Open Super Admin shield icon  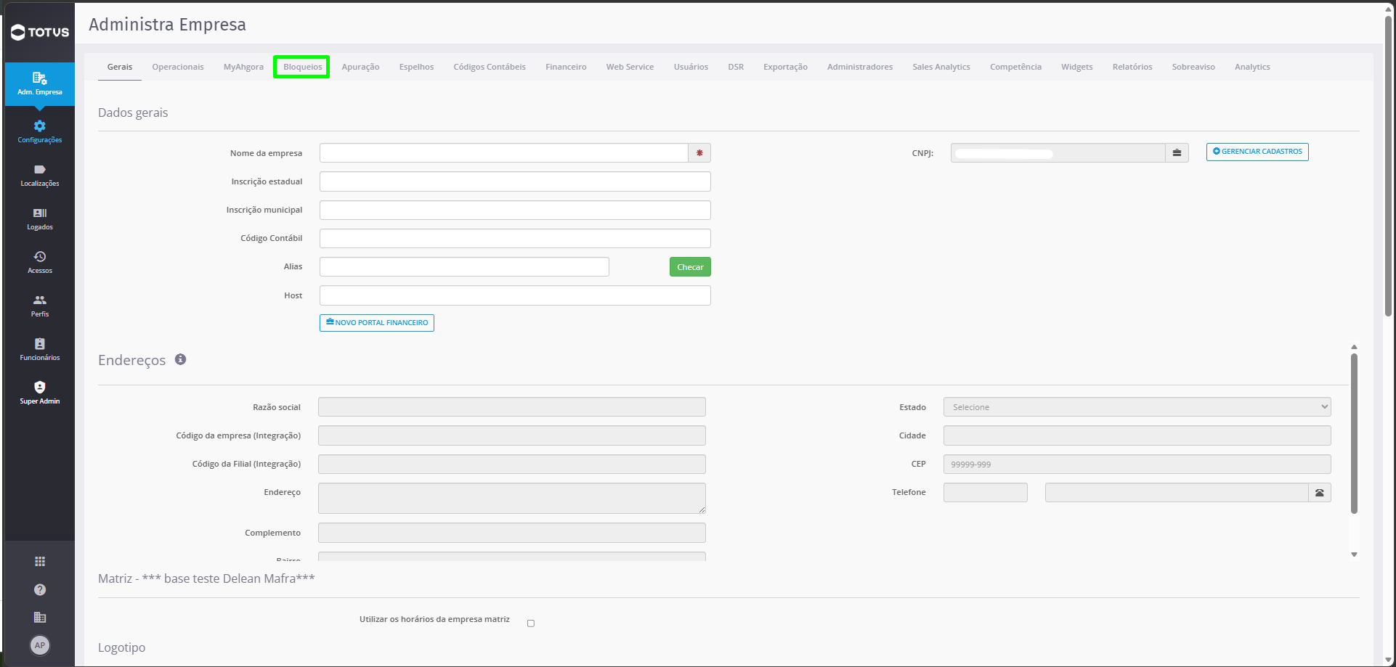[x=40, y=387]
